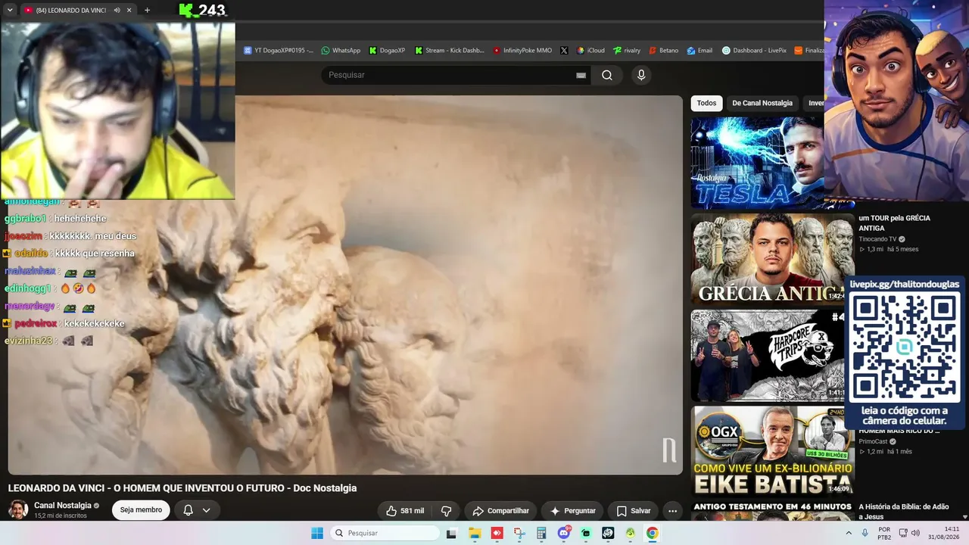Open the Windows Start menu
The width and height of the screenshot is (969, 545).
point(317,533)
